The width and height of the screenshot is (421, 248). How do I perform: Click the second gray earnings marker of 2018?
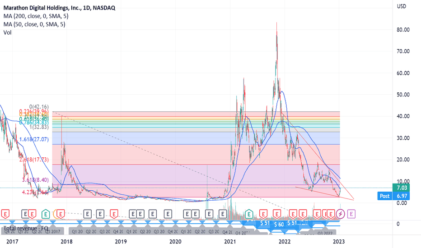(100, 214)
